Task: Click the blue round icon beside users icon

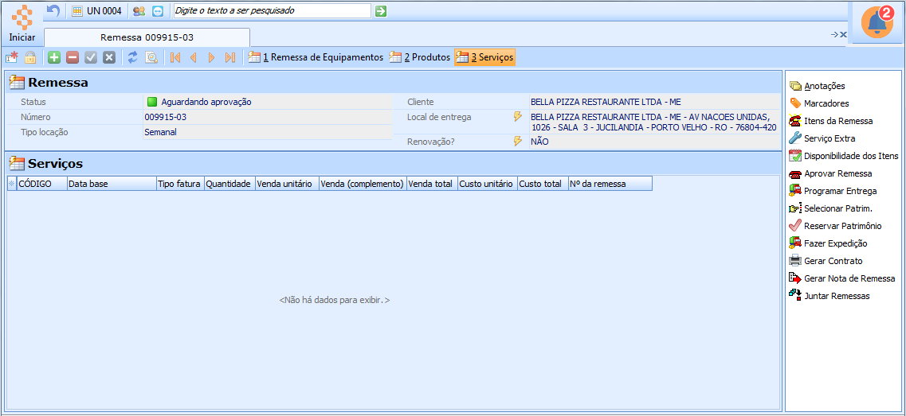Action: [158, 11]
